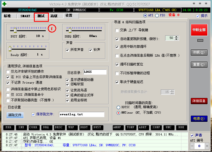Click the eventlog.txt filename field
Screen dimensions: 212x152
click(82, 114)
